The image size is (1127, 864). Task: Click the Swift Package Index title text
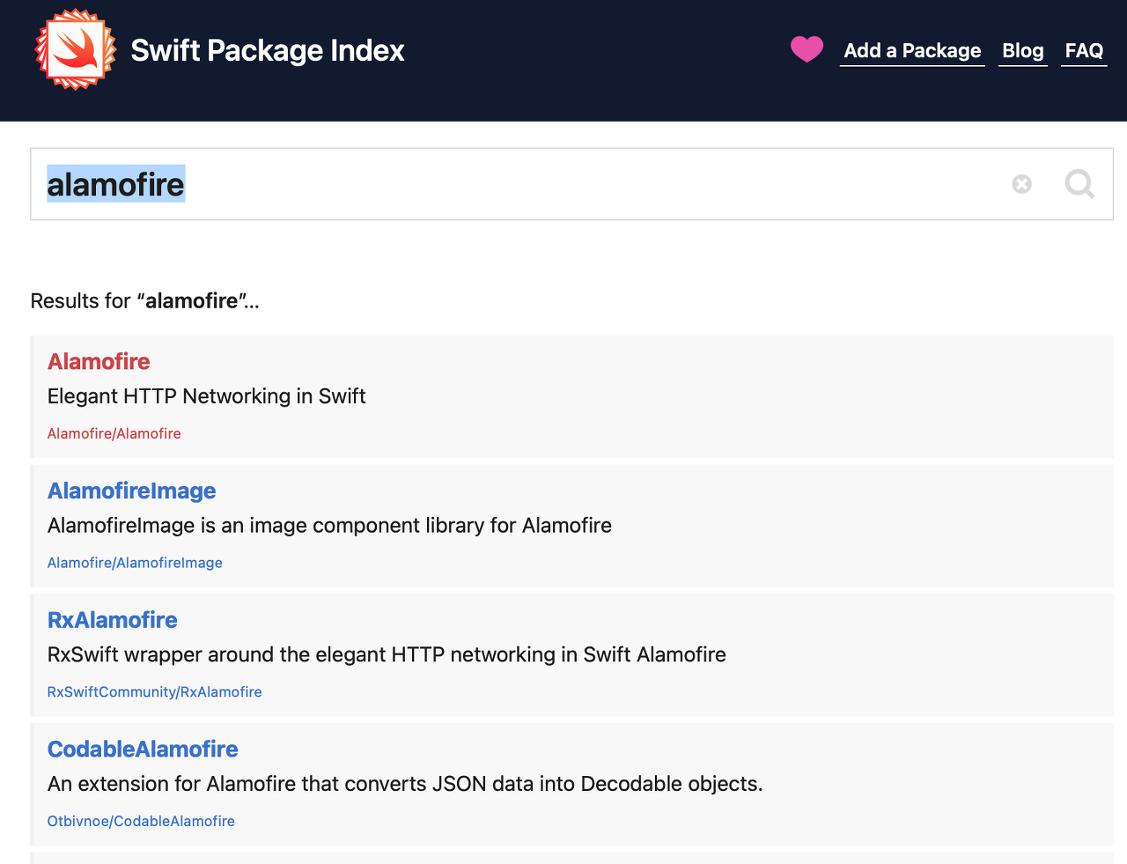click(268, 50)
